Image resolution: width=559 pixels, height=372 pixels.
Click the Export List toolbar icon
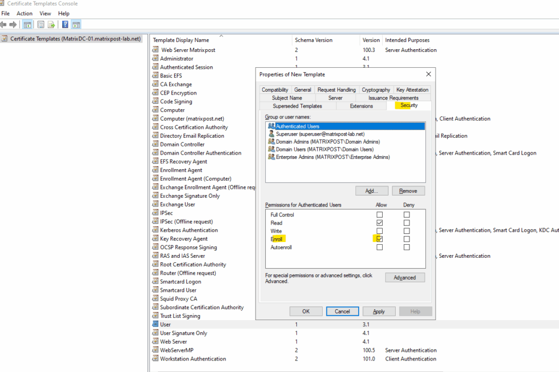tap(51, 25)
